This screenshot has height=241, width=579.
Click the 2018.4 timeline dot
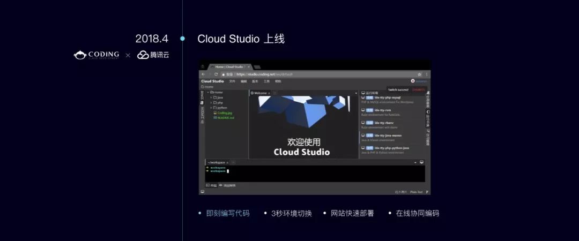tap(182, 39)
